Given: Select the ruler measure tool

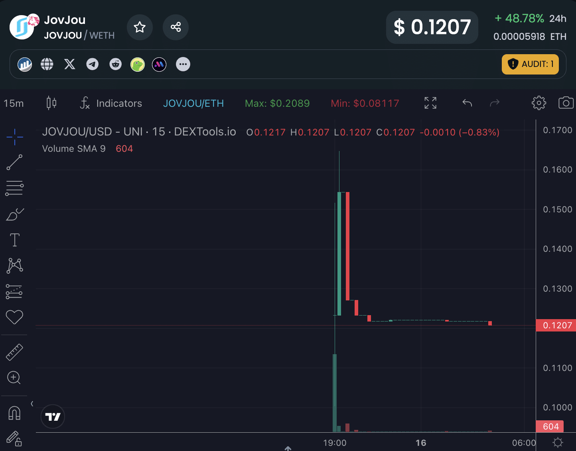Looking at the screenshot, I should coord(14,352).
